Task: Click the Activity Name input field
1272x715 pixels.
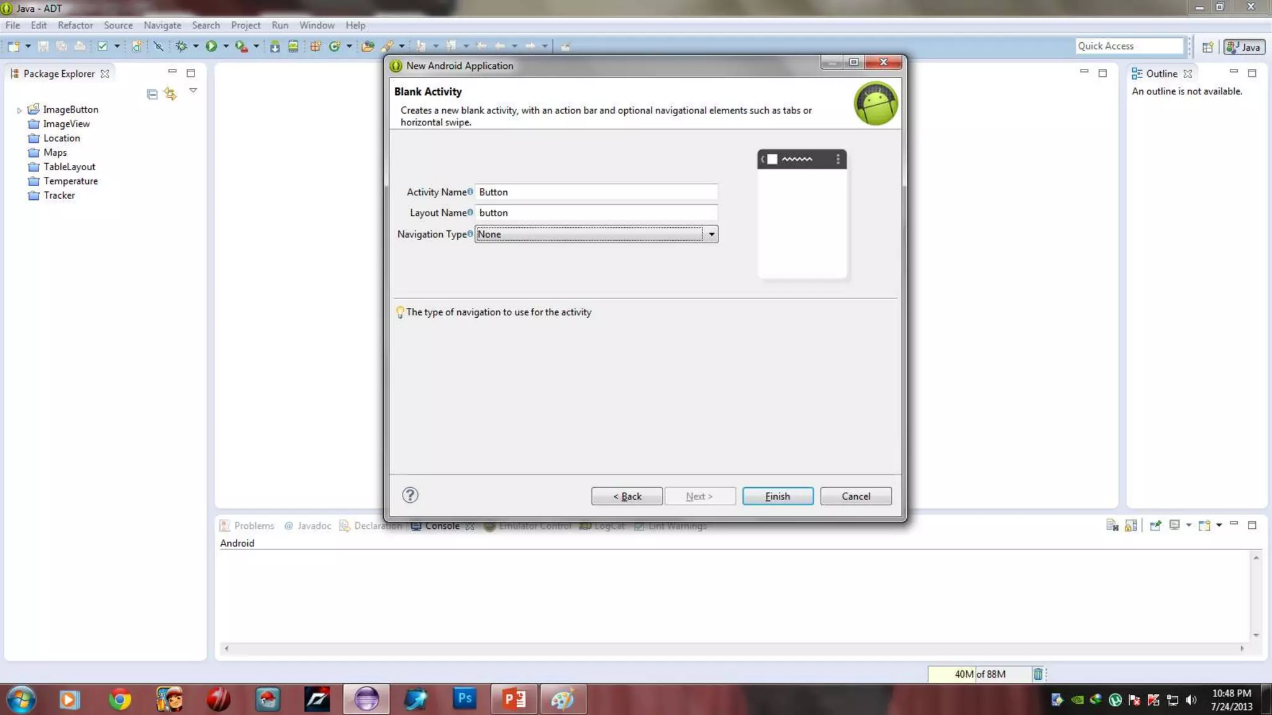Action: (x=596, y=192)
